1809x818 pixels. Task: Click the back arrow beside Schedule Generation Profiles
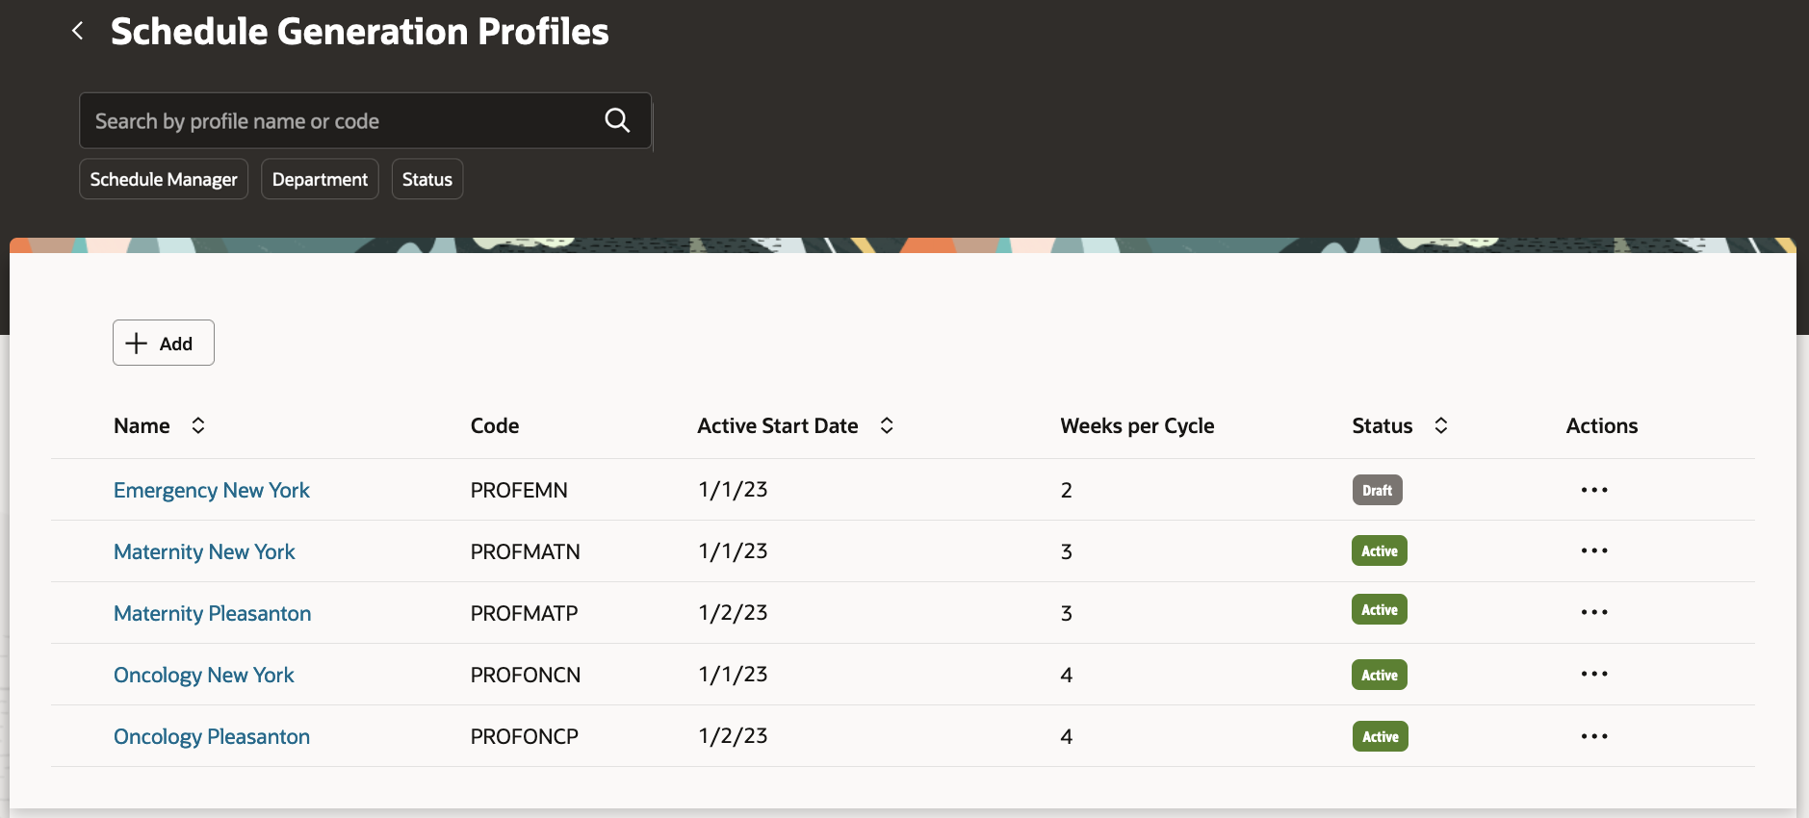tap(78, 32)
